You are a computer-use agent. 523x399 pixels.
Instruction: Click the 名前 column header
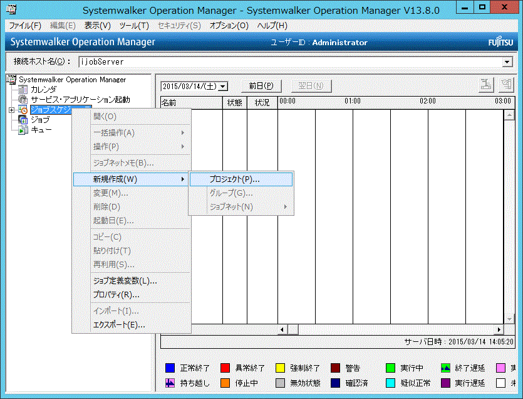(x=192, y=103)
